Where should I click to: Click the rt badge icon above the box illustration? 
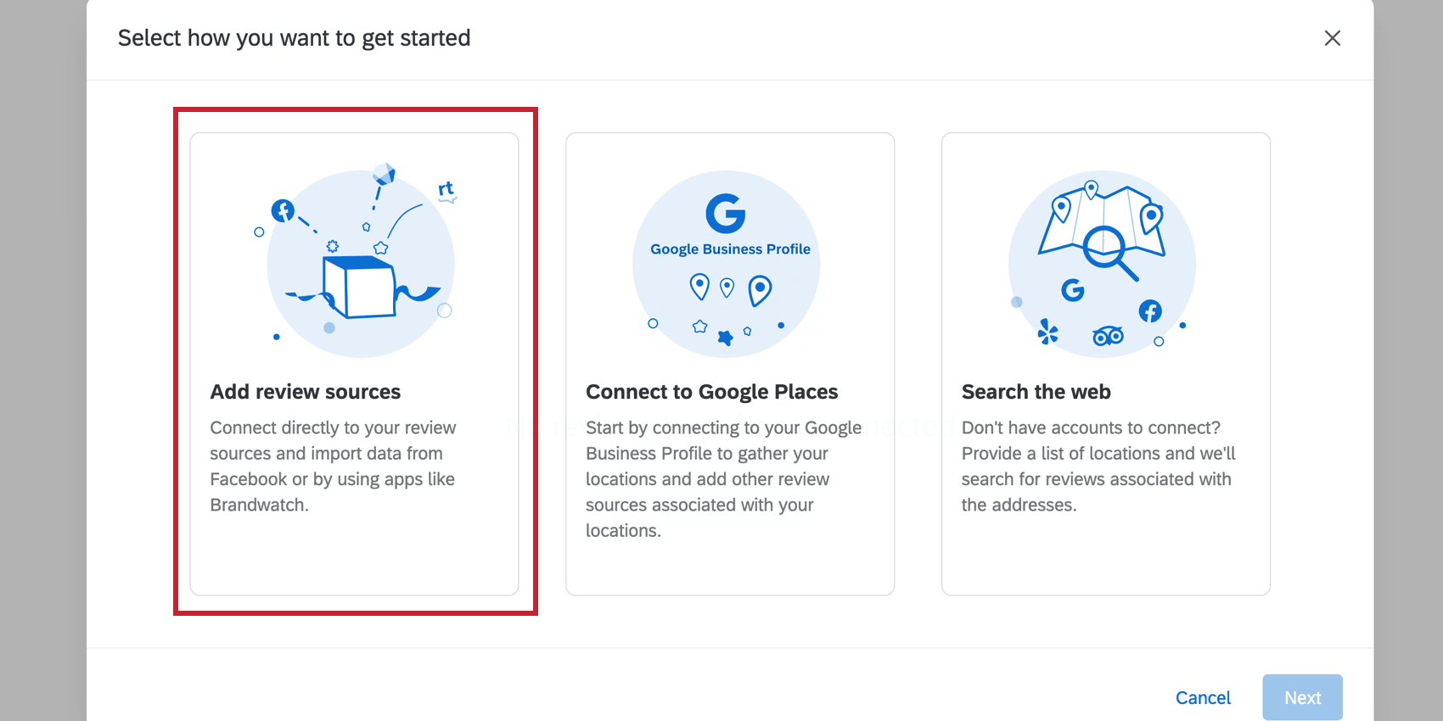pyautogui.click(x=445, y=187)
